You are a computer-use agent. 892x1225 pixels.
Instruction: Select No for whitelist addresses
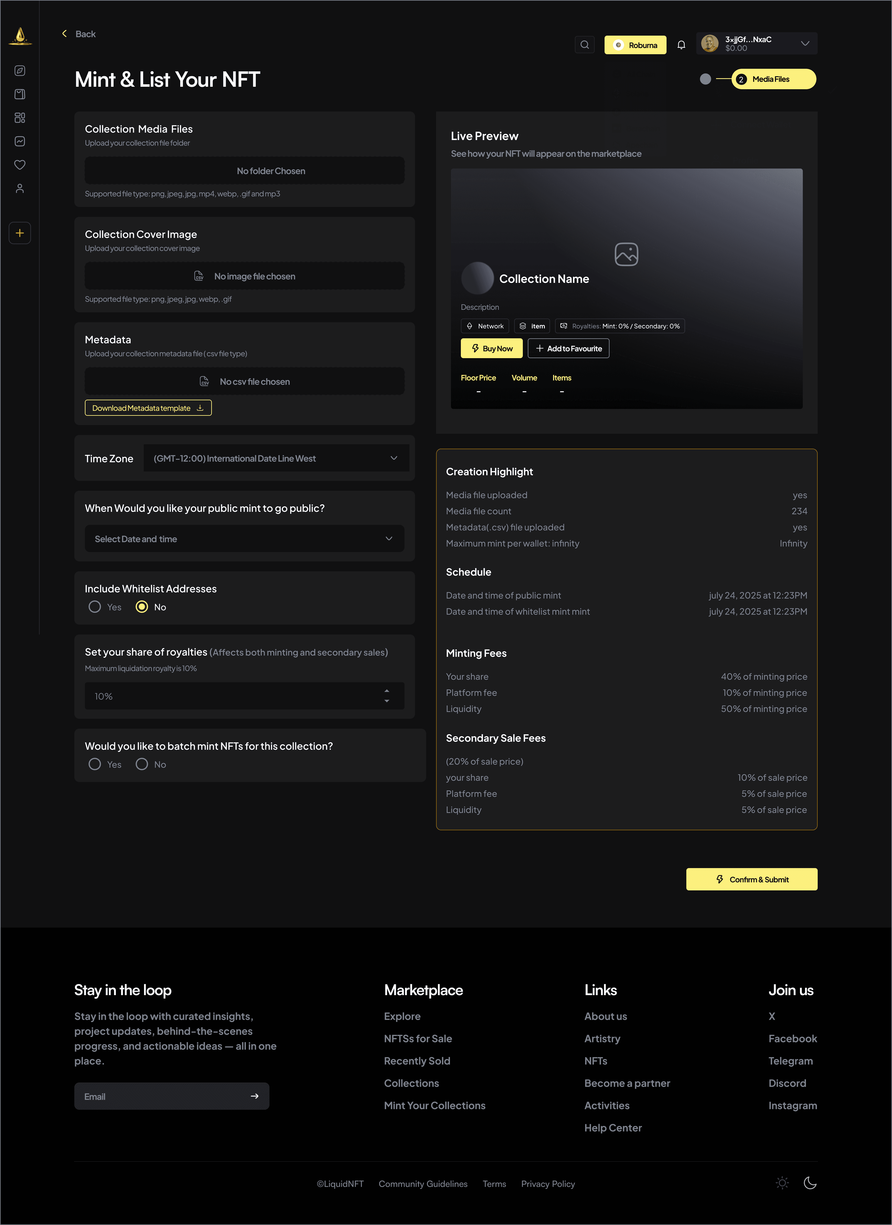[142, 607]
